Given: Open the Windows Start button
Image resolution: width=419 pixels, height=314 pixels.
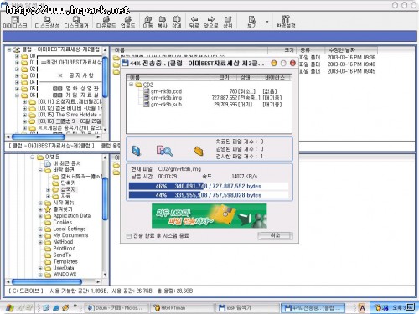Looking at the screenshot, I should [18, 308].
